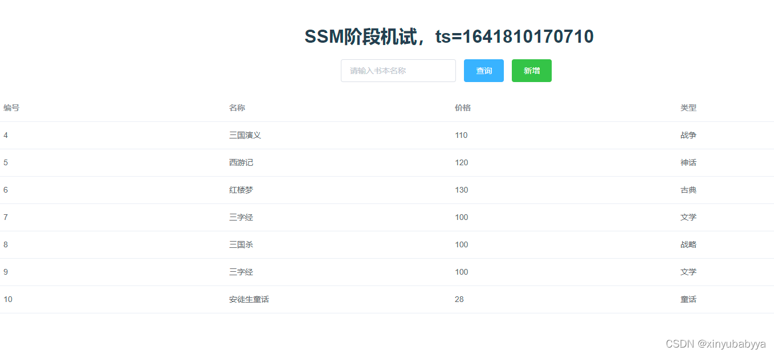Click the type 战略

(689, 244)
